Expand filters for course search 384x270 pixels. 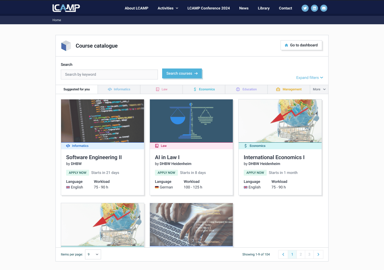pyautogui.click(x=309, y=78)
